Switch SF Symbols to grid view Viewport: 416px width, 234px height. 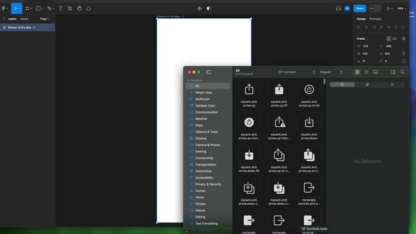click(357, 72)
